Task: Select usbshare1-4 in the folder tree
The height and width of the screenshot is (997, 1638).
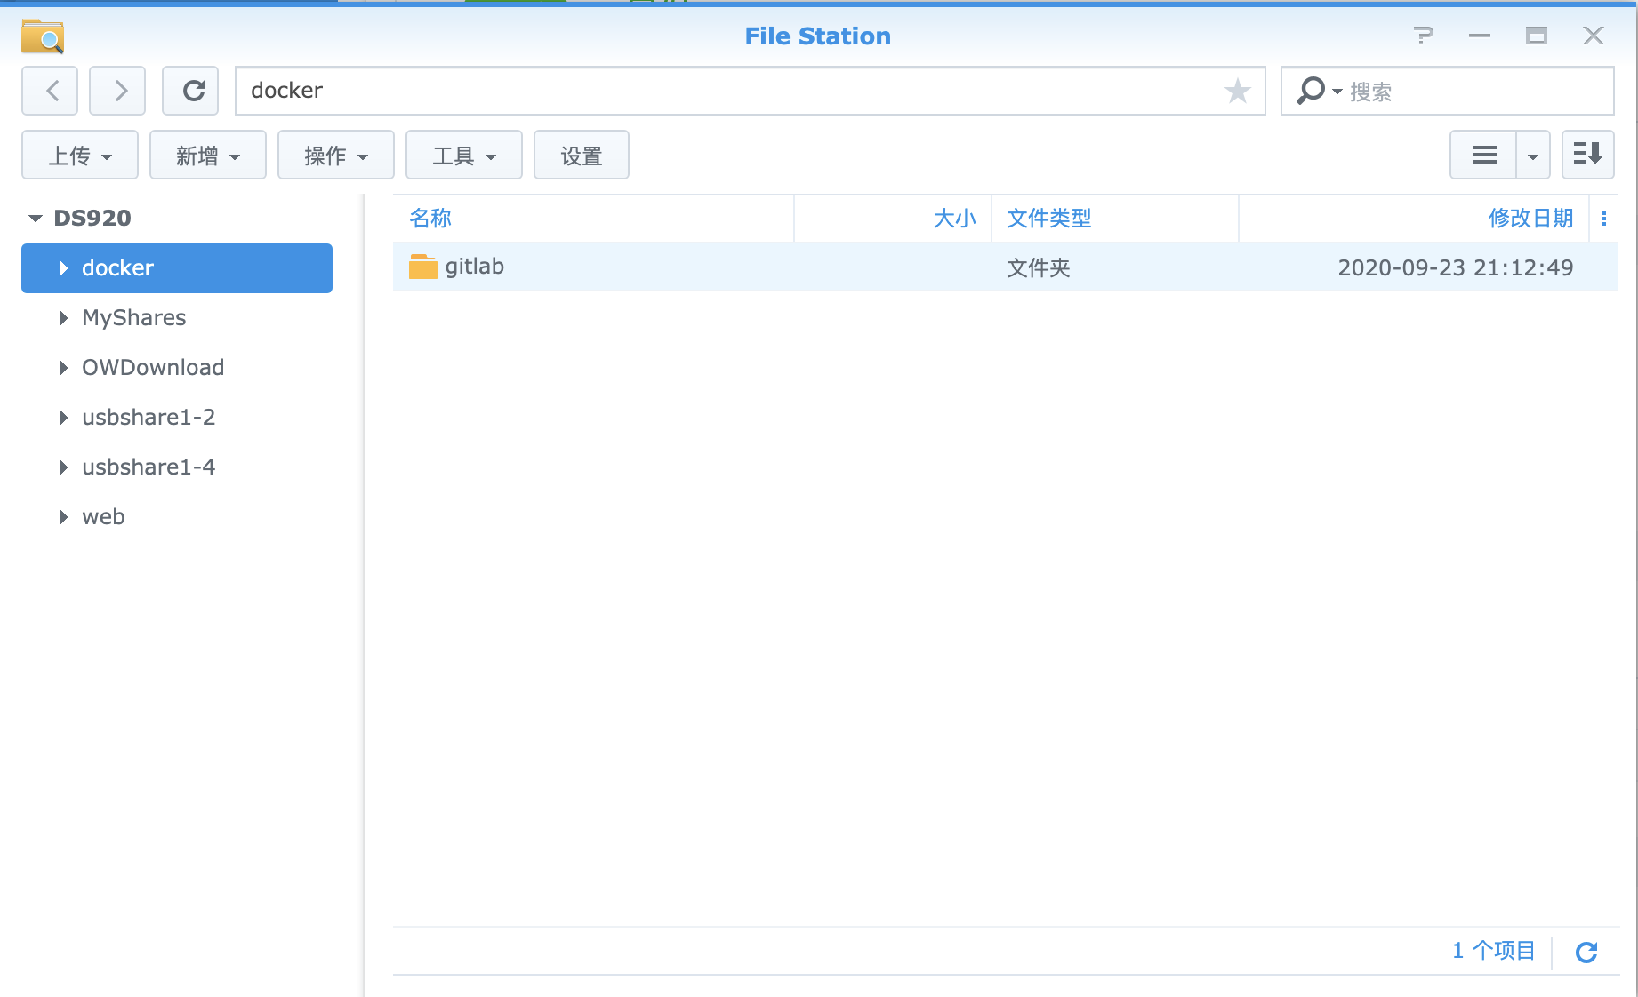Action: 149,467
